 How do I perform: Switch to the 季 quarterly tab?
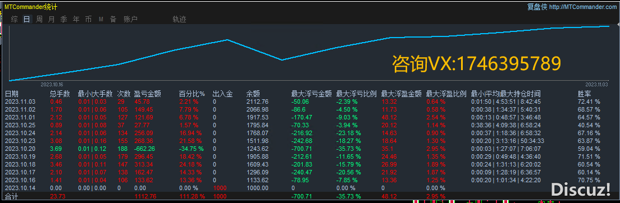[x=63, y=19]
